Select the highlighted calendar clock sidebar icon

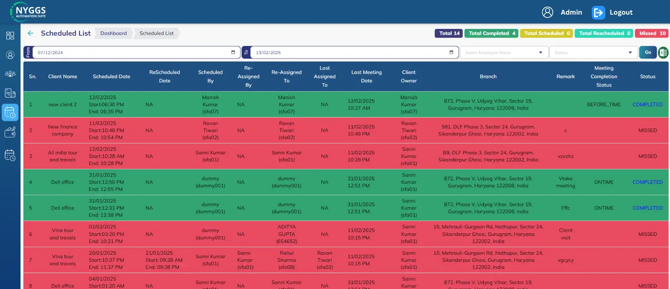coord(10,113)
